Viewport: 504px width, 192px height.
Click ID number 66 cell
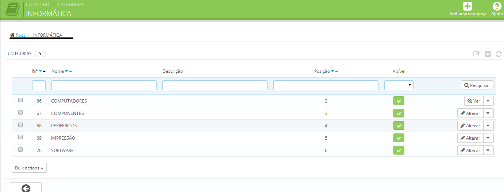click(x=39, y=101)
